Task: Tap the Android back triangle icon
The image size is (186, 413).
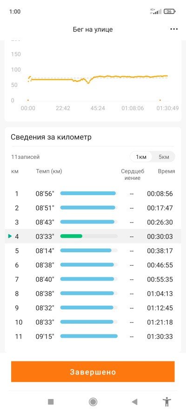Action: (x=134, y=401)
